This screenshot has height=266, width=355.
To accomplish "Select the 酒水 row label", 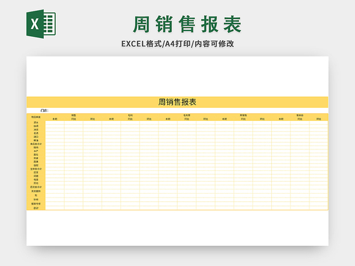I will [36, 123].
